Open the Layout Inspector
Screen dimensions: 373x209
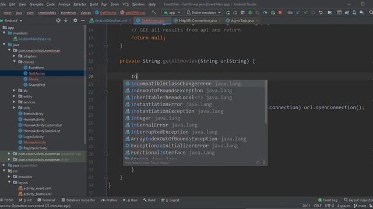[358, 200]
